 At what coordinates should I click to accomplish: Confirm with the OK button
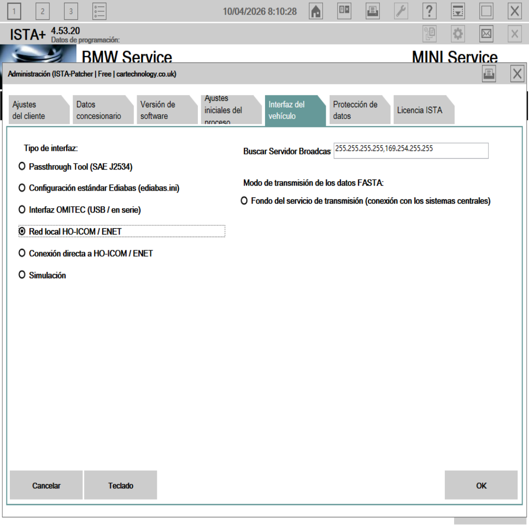point(481,485)
